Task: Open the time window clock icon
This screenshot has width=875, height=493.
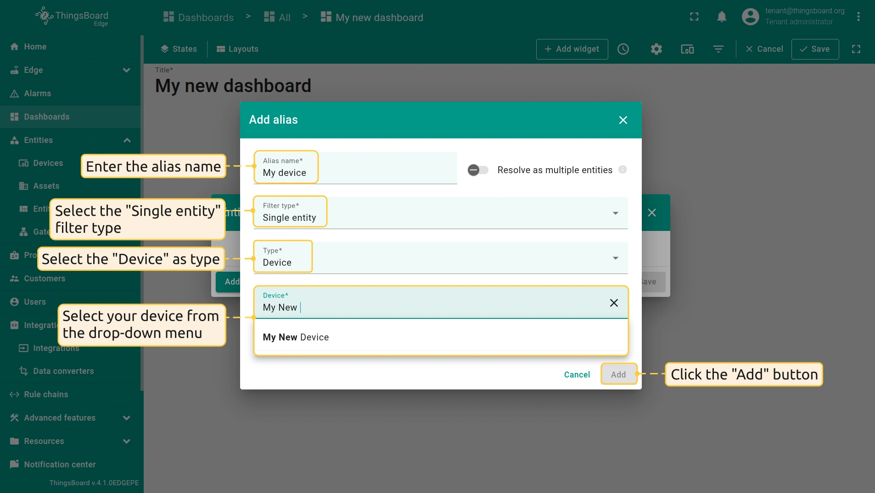Action: click(x=623, y=49)
